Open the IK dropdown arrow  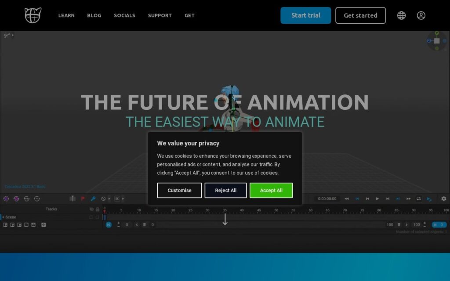(123, 199)
